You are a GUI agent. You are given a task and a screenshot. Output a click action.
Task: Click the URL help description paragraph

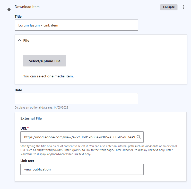(x=99, y=150)
